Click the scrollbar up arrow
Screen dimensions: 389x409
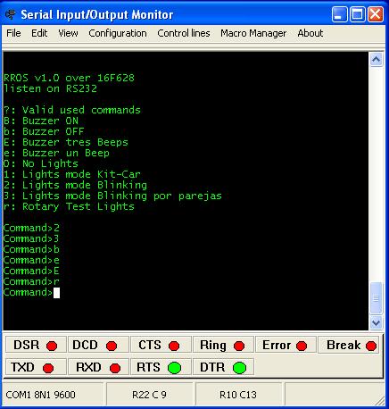coord(377,60)
